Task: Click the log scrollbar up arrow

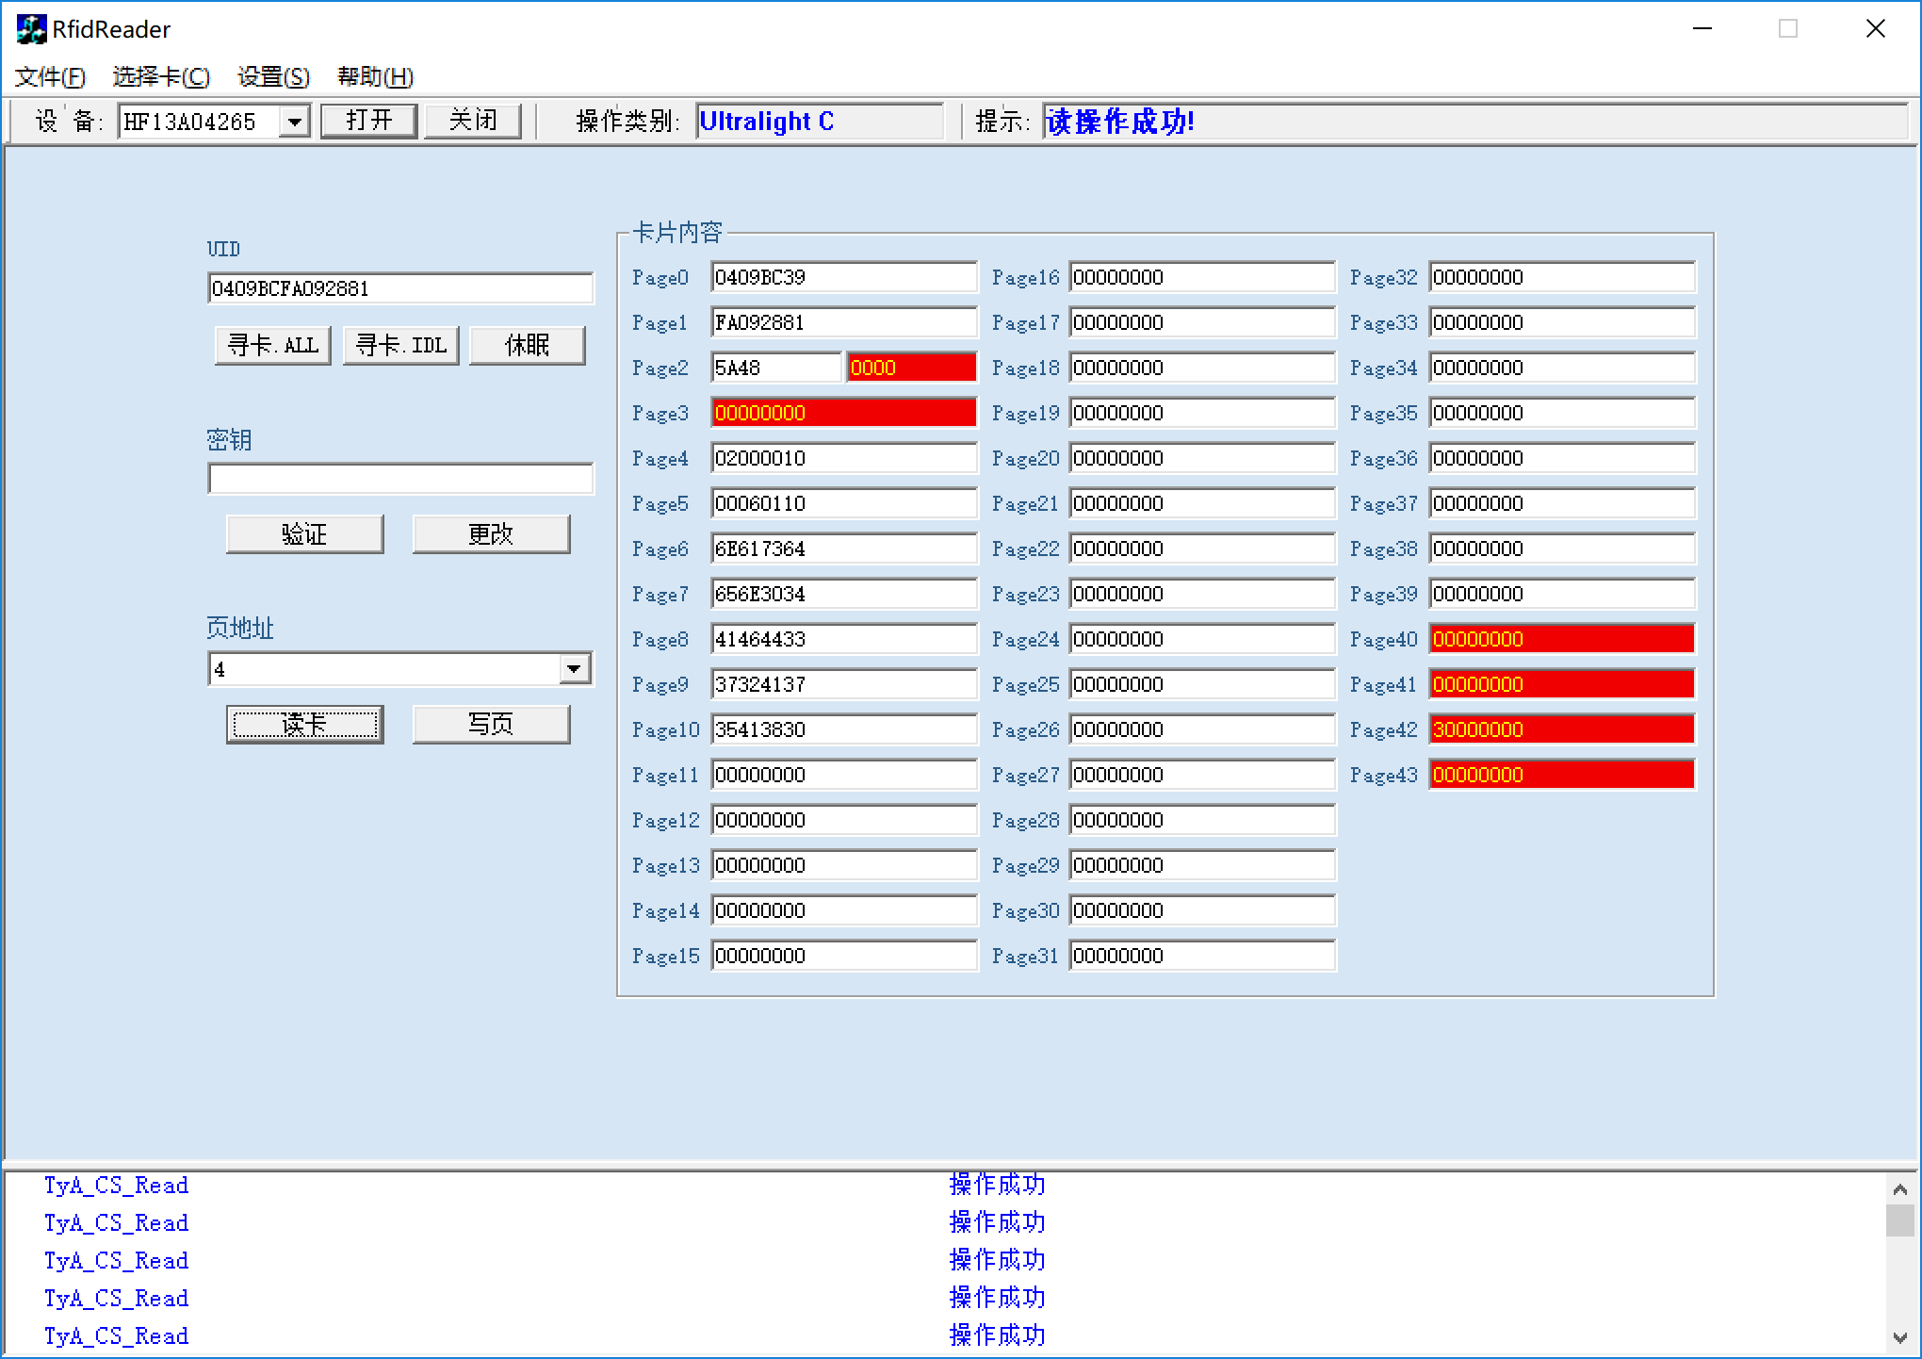Action: [x=1899, y=1188]
